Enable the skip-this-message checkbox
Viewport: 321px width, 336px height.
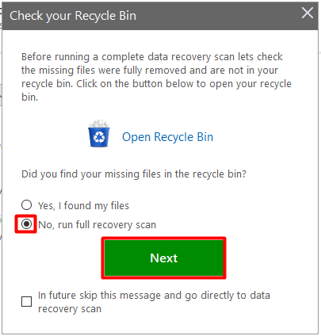pyautogui.click(x=26, y=302)
